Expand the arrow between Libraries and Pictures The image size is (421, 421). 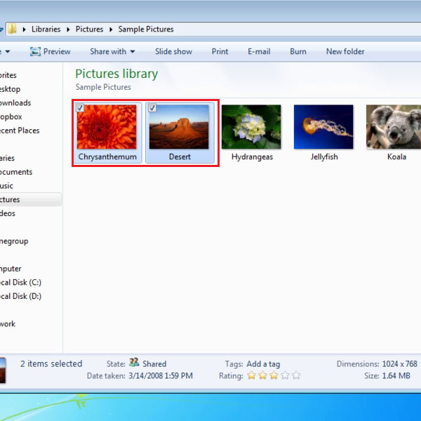click(68, 29)
